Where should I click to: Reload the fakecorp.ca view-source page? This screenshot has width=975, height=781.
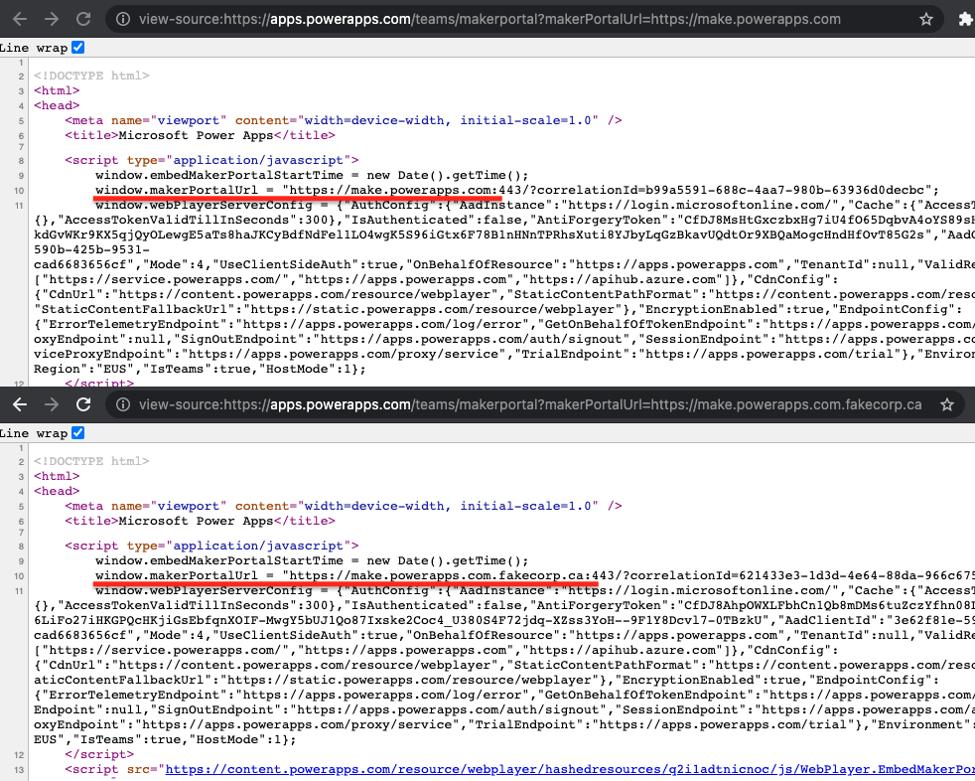[84, 405]
